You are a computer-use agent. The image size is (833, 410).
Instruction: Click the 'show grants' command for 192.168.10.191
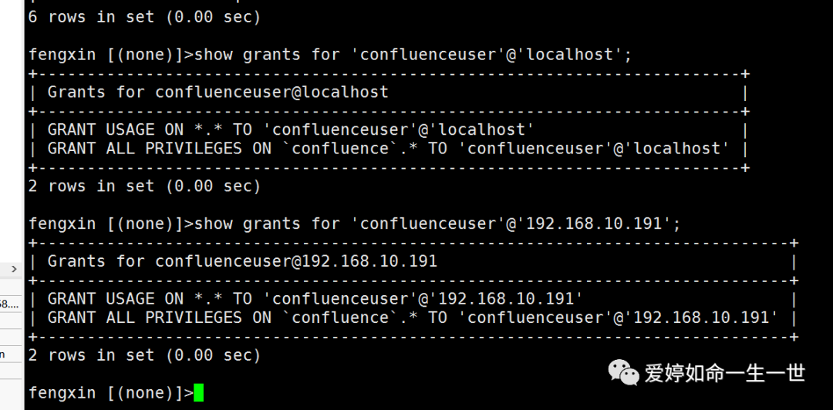tap(437, 223)
